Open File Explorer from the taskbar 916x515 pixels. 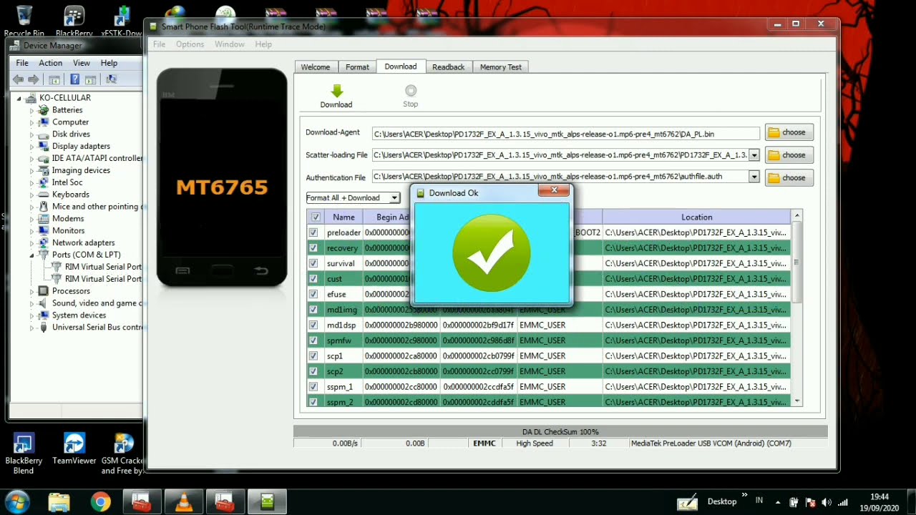(59, 502)
